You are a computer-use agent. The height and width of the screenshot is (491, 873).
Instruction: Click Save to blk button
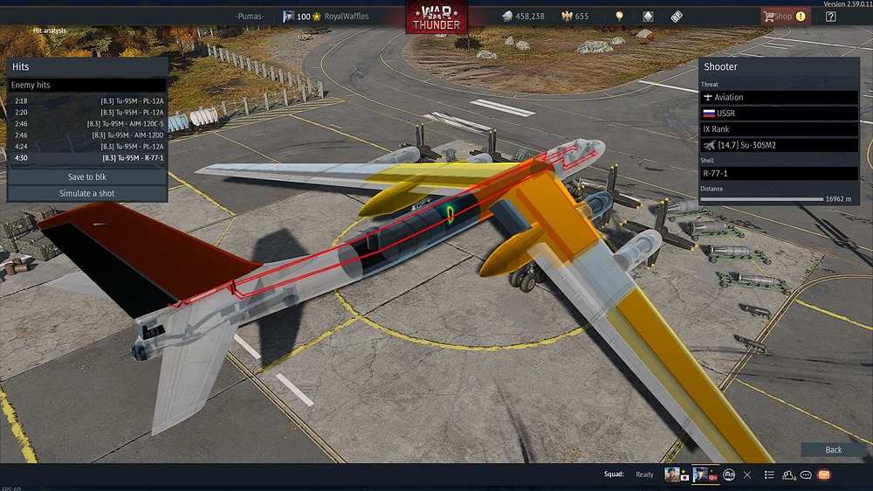click(86, 176)
